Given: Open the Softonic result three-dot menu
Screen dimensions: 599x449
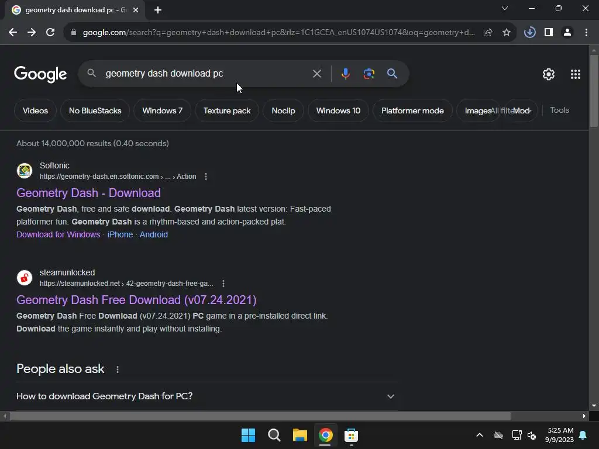Looking at the screenshot, I should click(206, 177).
